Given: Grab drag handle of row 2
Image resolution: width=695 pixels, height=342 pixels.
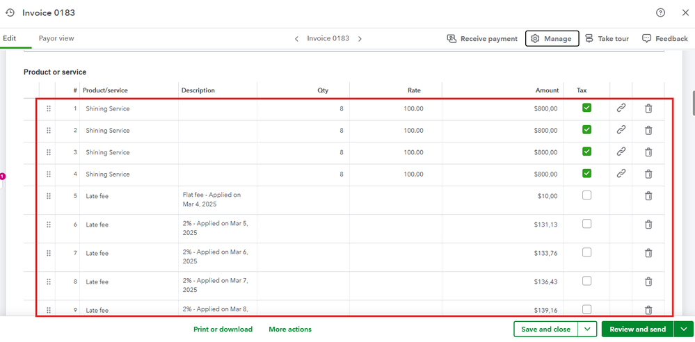Looking at the screenshot, I should [49, 130].
